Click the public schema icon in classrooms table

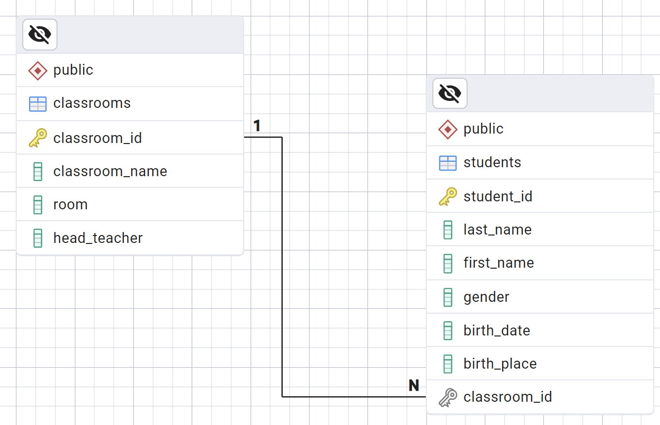click(38, 70)
